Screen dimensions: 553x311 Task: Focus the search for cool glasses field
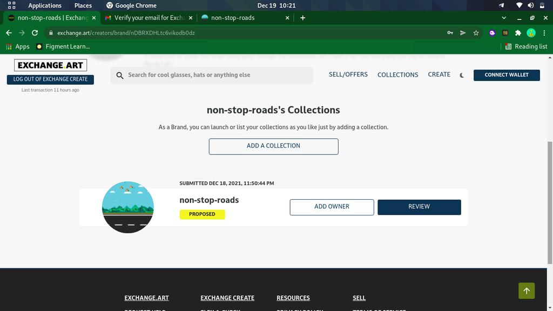[212, 75]
